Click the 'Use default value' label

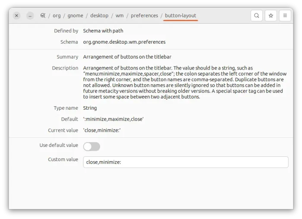59,145
